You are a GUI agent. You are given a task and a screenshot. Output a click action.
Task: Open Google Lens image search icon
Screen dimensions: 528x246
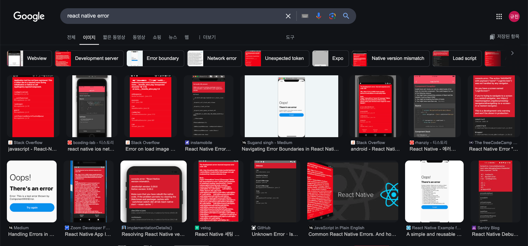click(332, 16)
